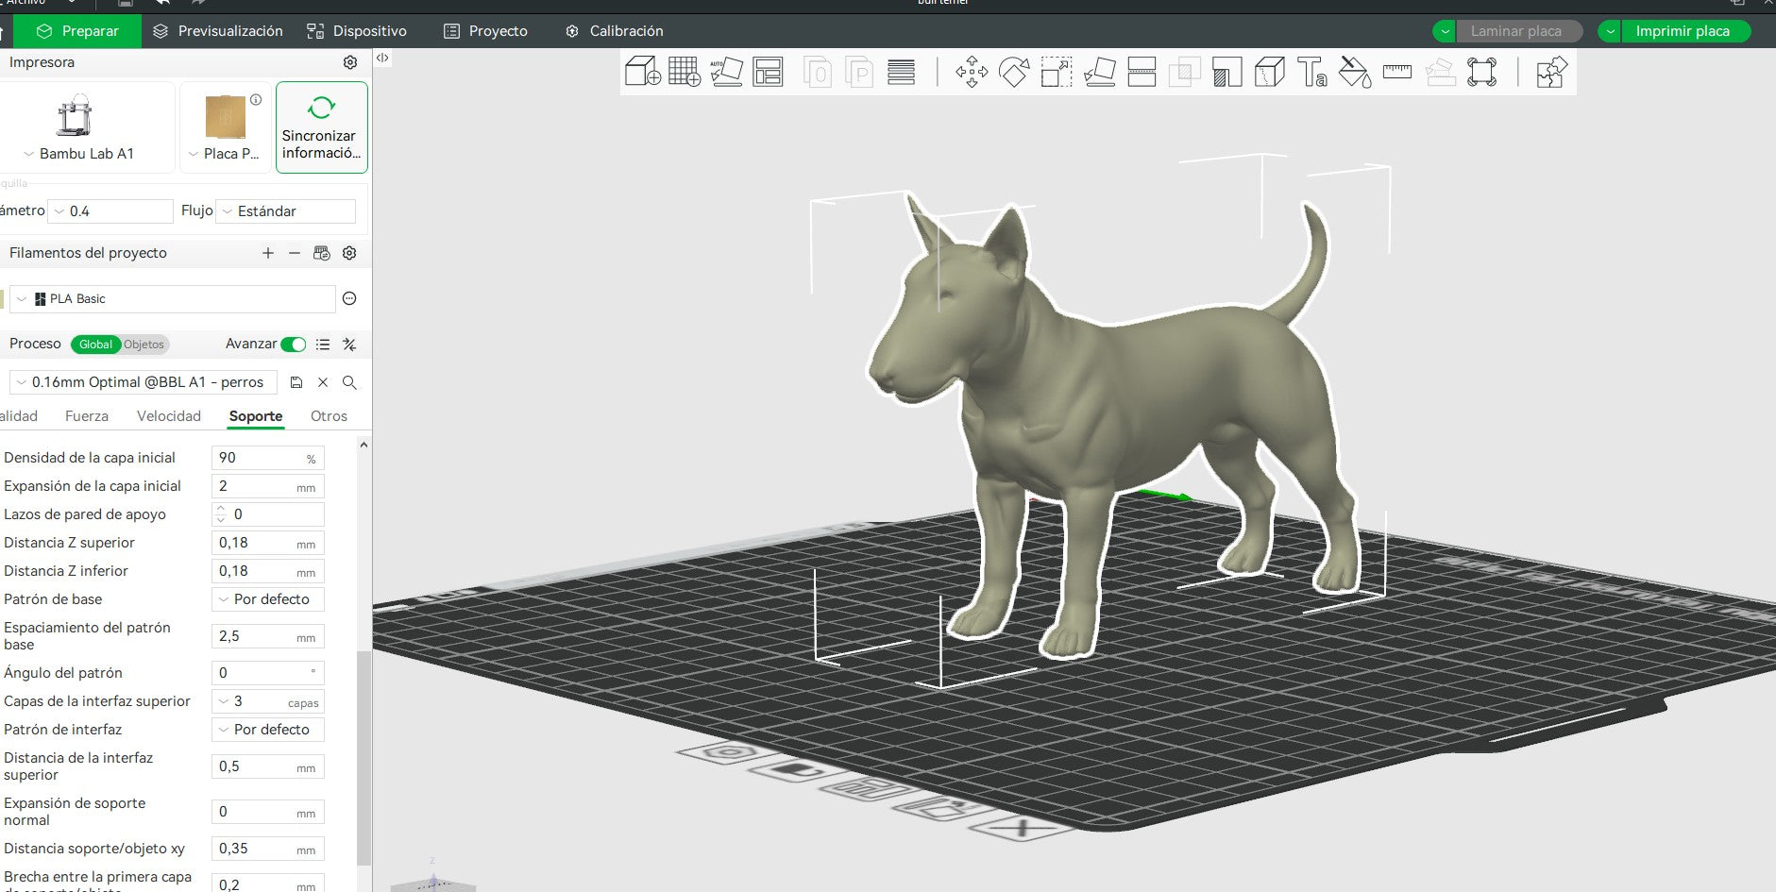Switch process scope to Global

click(95, 345)
